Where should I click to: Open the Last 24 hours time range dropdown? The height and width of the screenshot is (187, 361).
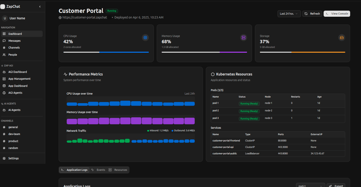[289, 14]
